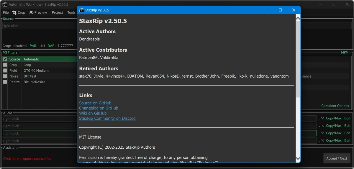Enable the Crop filter checkbox
This screenshot has height=169, width=354.
5,65
